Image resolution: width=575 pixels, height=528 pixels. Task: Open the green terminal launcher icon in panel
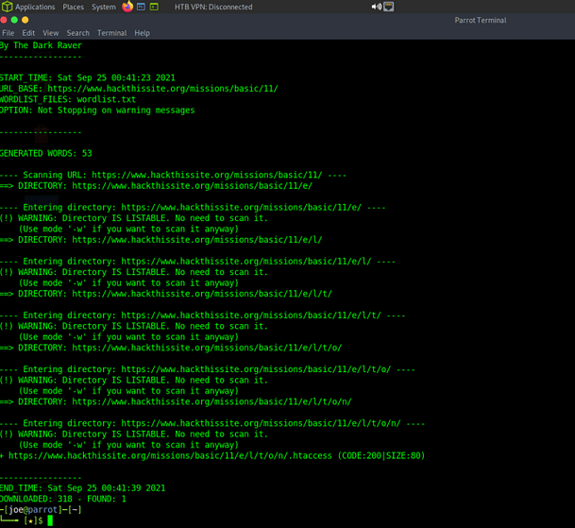(154, 7)
